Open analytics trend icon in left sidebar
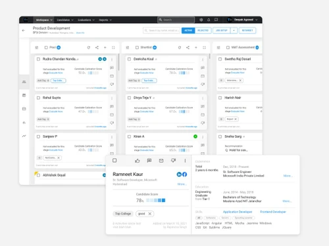 pos(24,136)
